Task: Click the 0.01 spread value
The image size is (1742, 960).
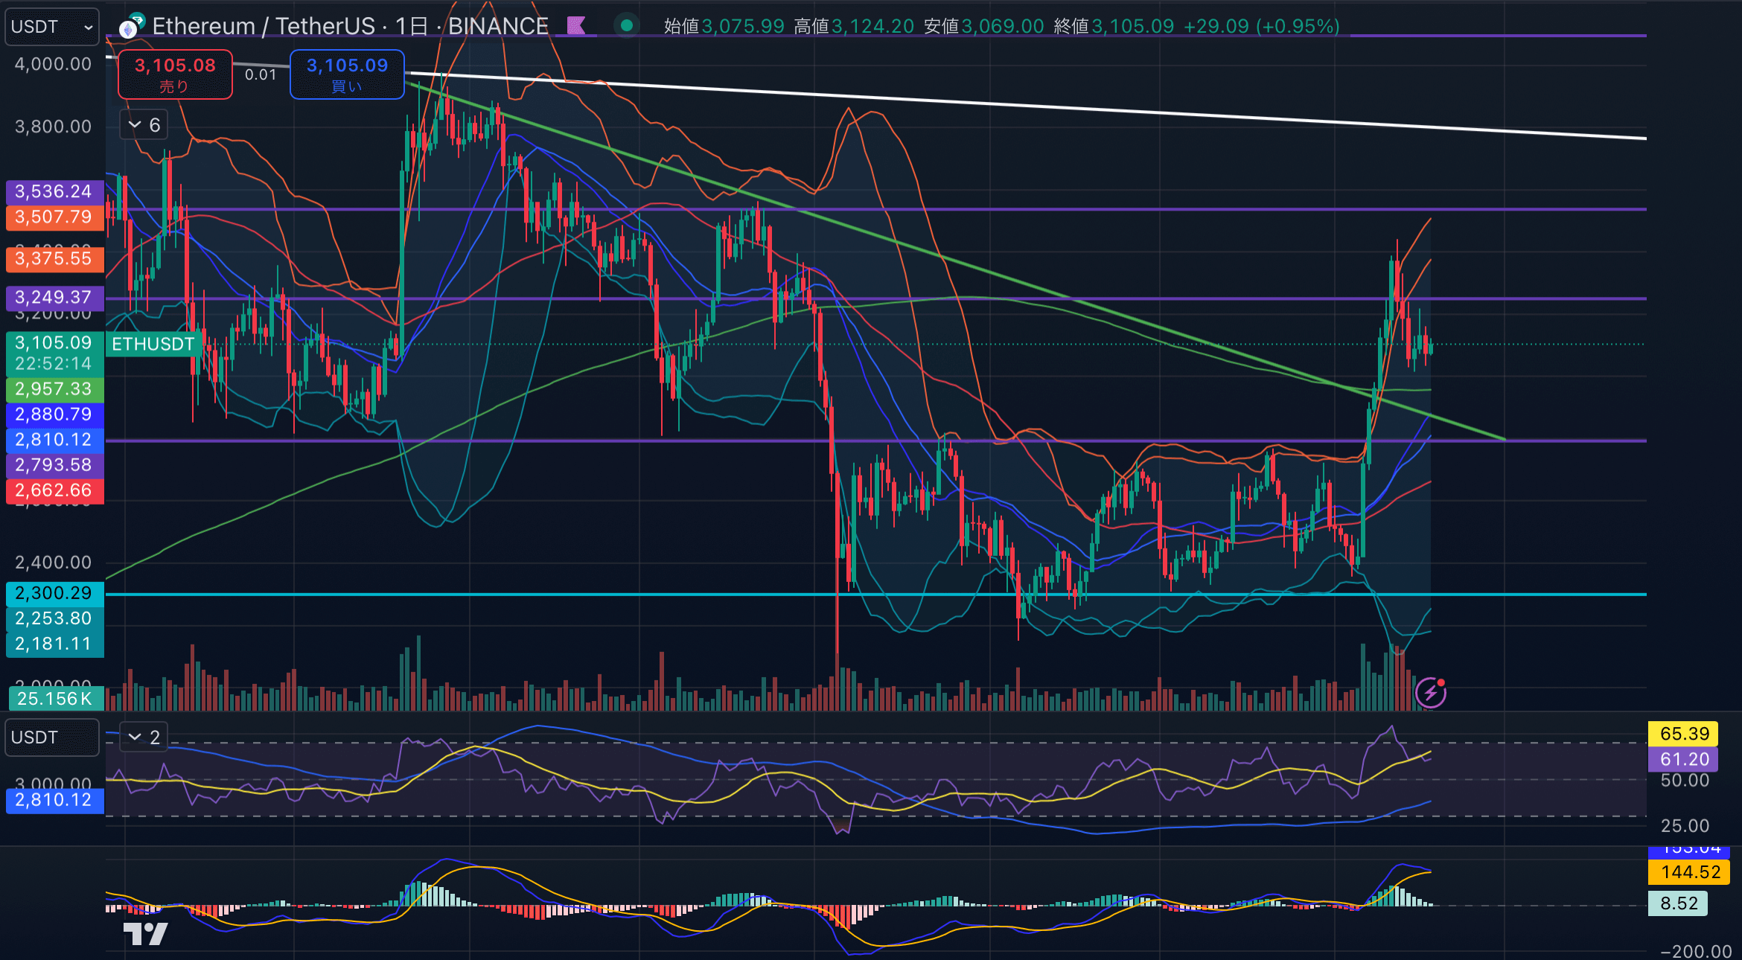Action: (x=261, y=74)
